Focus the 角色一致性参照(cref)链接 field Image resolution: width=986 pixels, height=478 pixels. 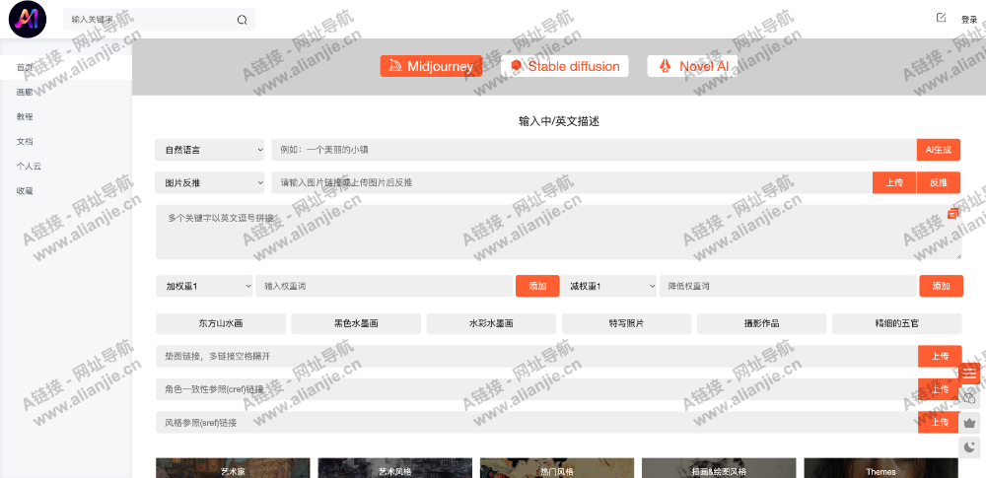537,389
